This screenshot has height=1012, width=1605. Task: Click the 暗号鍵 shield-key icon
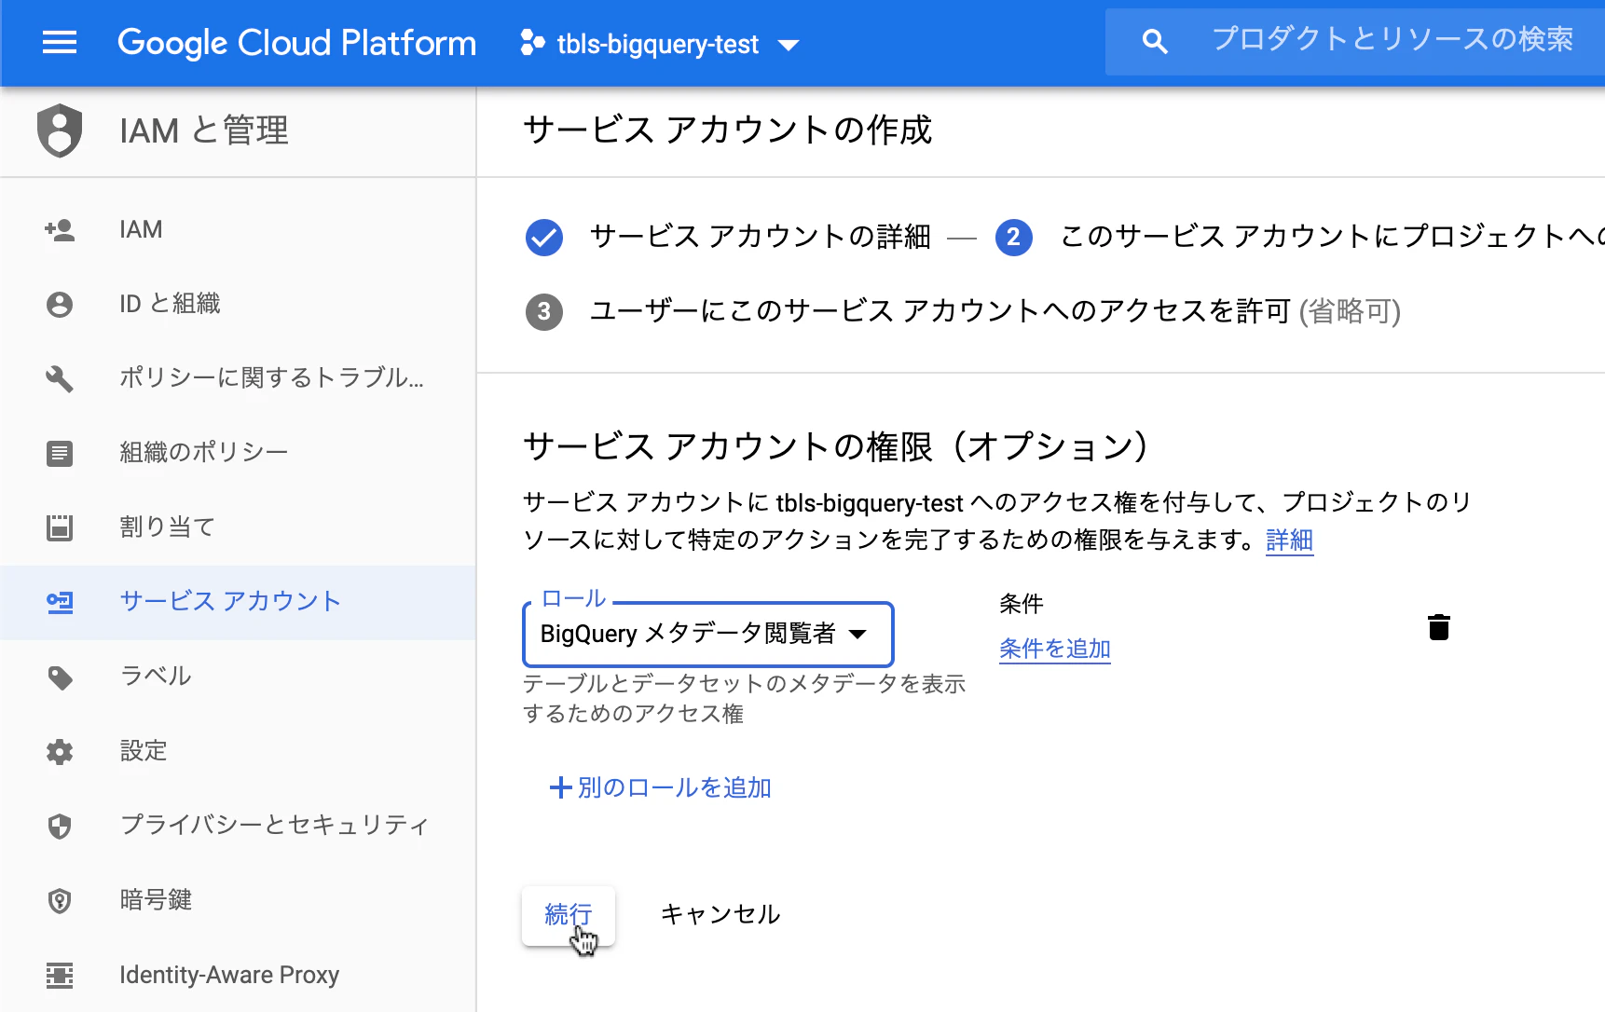(x=60, y=901)
